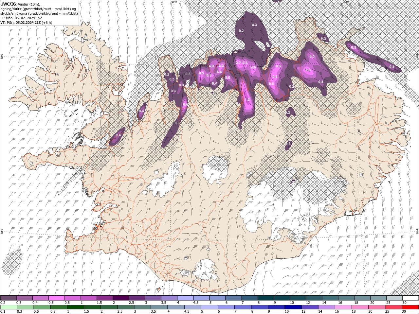
Task: Click the '1.2' snowfall value on the map
Action: click(x=247, y=100)
